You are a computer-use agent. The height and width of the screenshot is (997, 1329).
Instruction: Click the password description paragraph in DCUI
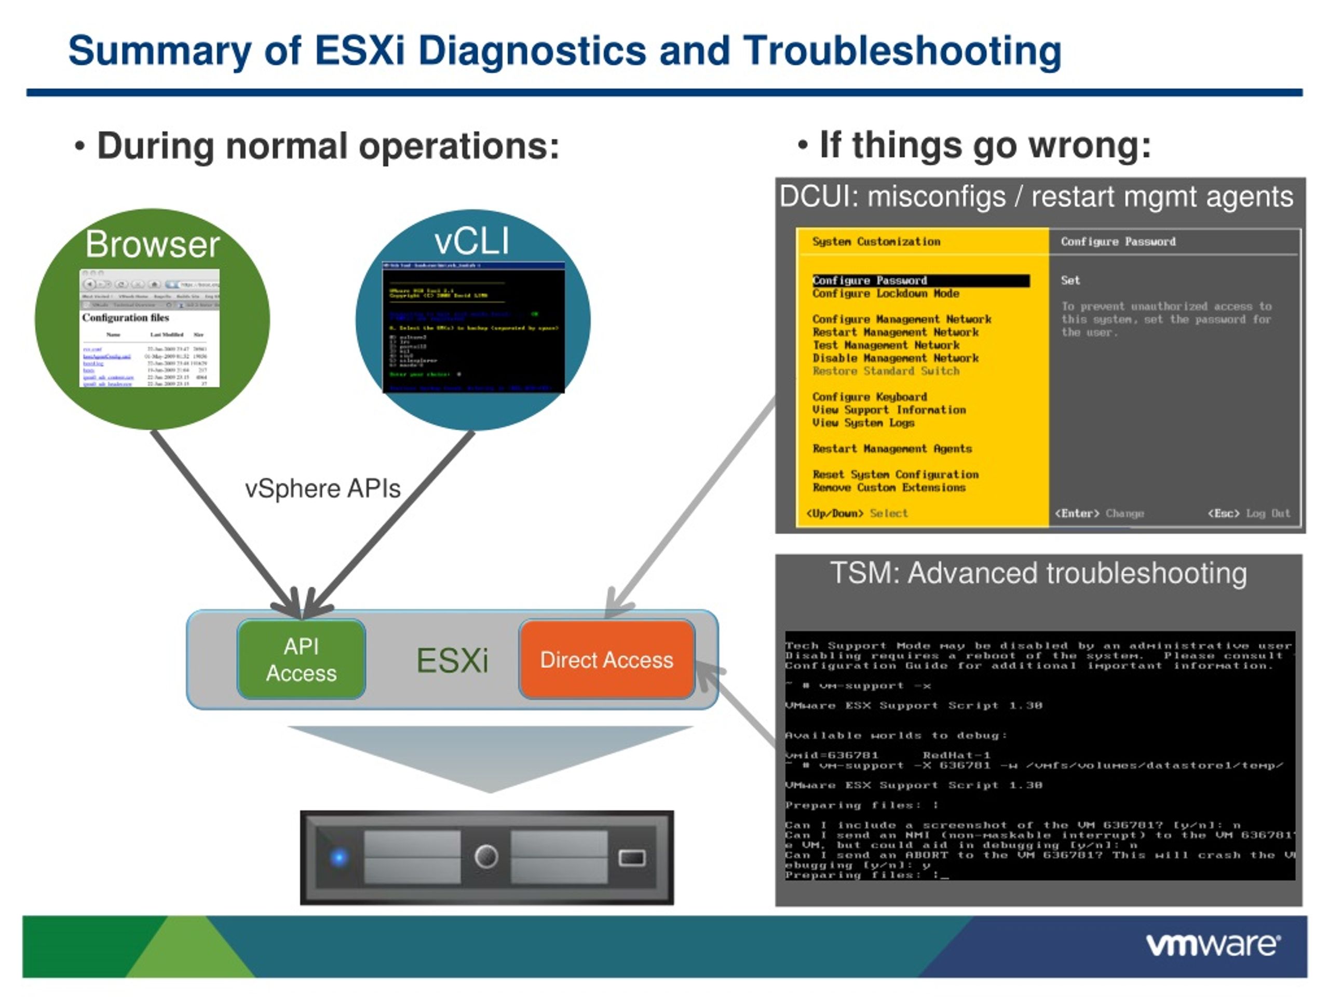[x=1166, y=319]
